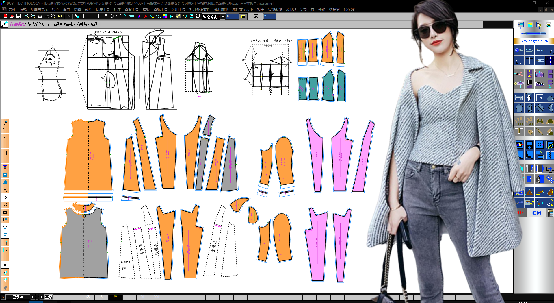The width and height of the screenshot is (554, 303).
Task: Click the undo arrow icon
Action: tap(60, 16)
